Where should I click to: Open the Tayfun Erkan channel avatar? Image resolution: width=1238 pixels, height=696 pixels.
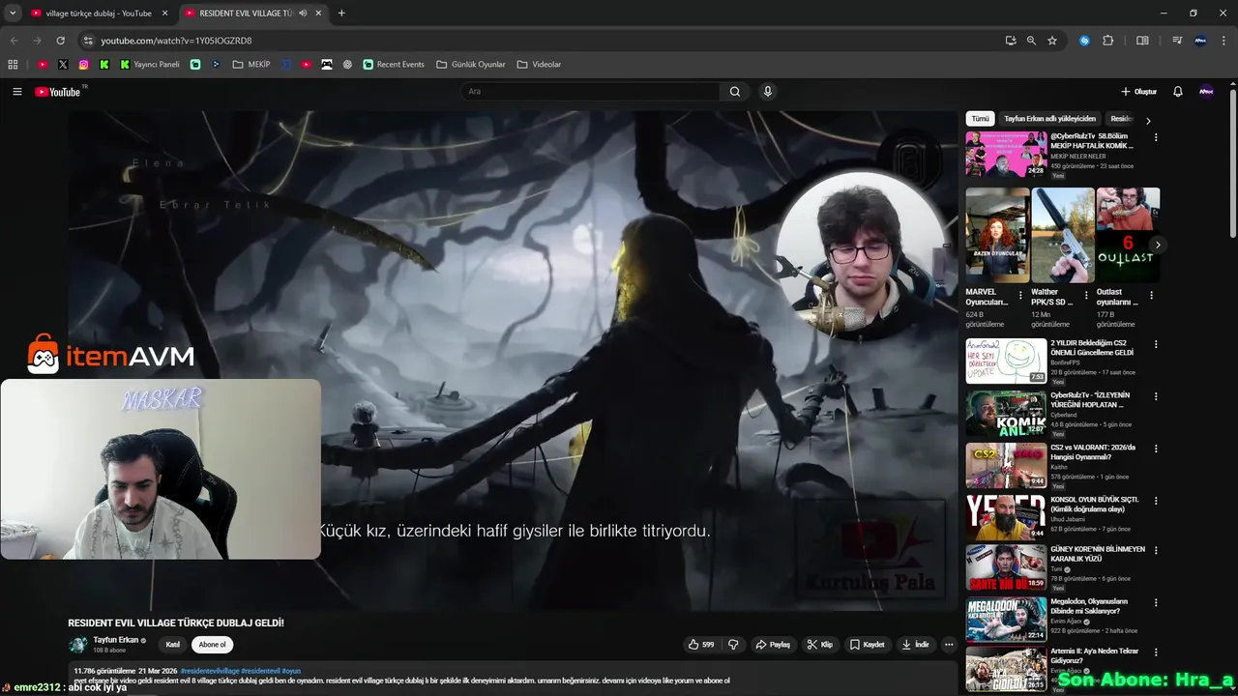click(x=77, y=645)
